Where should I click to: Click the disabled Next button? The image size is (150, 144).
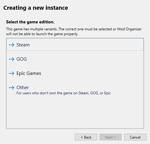coord(110,137)
